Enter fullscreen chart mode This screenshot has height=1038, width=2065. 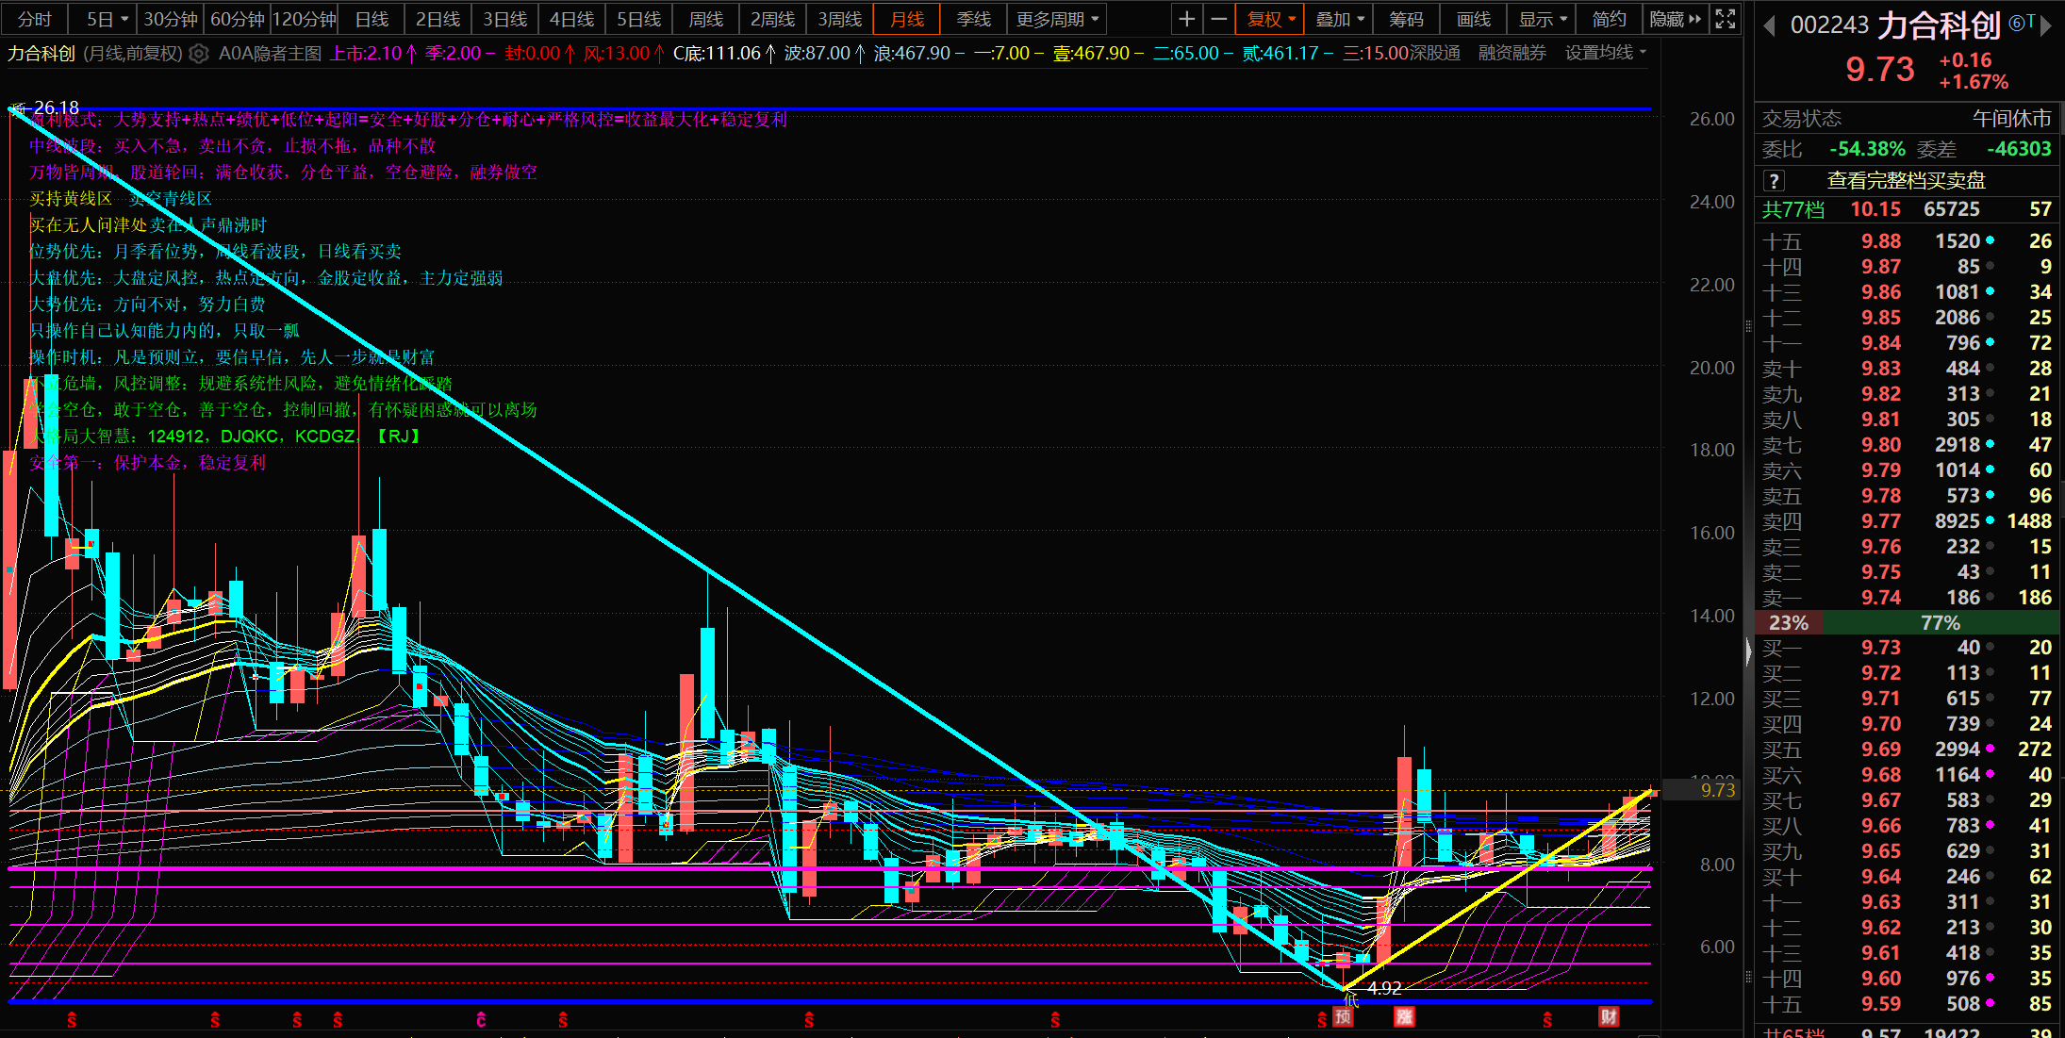tap(1725, 19)
